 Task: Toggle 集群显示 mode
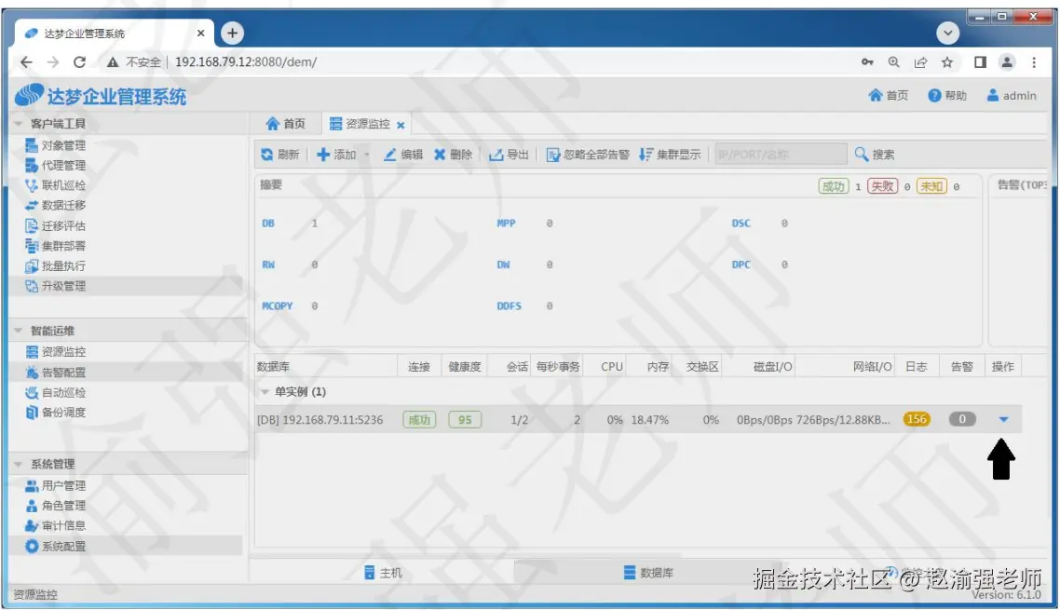(x=670, y=155)
